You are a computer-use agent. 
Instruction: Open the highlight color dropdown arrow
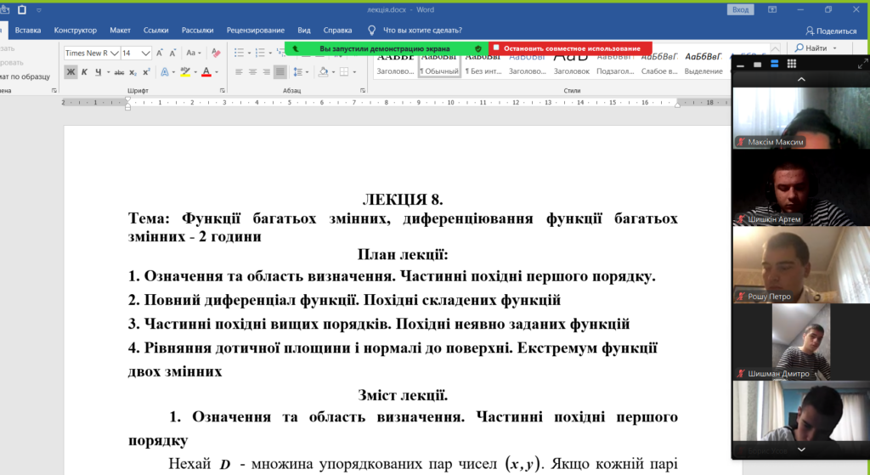[x=195, y=72]
